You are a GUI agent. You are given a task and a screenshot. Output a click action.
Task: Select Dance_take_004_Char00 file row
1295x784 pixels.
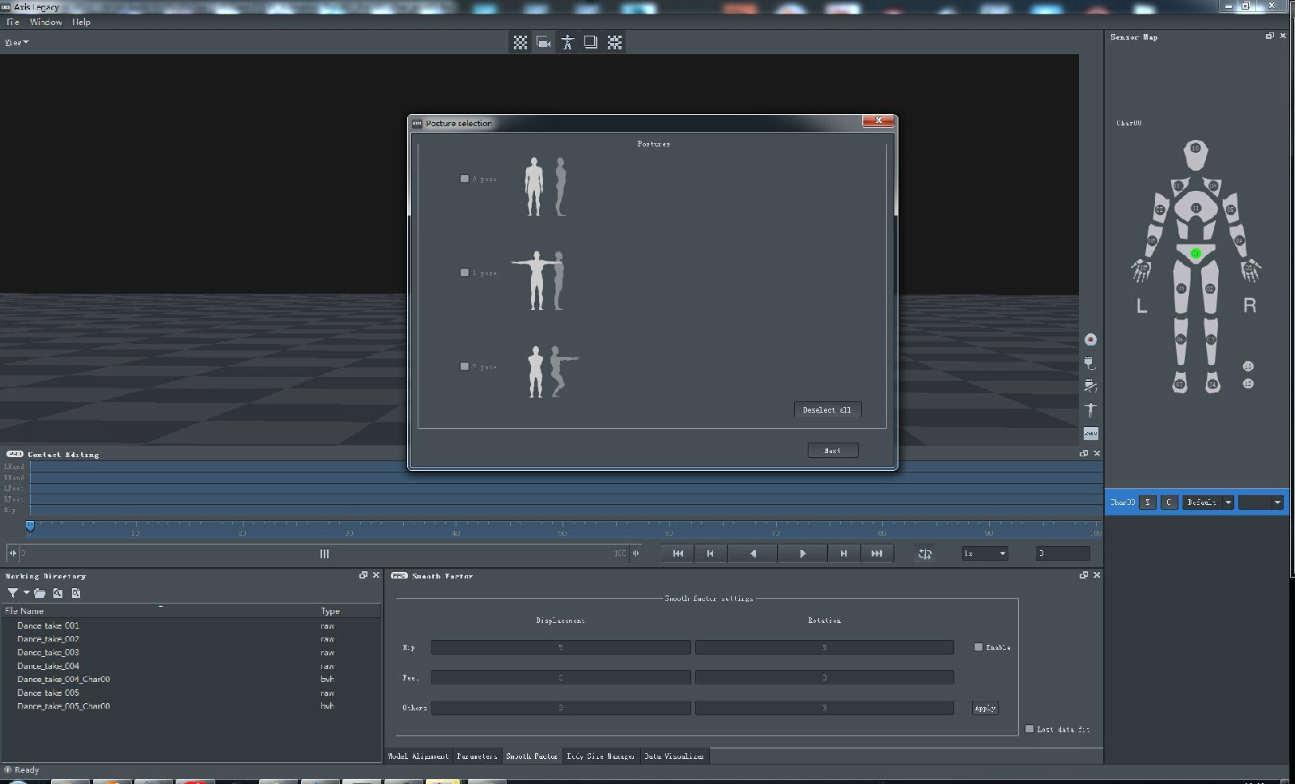tap(192, 680)
